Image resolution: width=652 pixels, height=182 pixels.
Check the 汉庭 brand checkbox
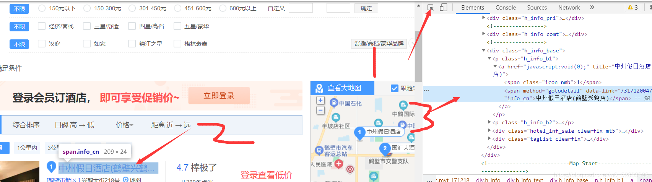click(42, 44)
